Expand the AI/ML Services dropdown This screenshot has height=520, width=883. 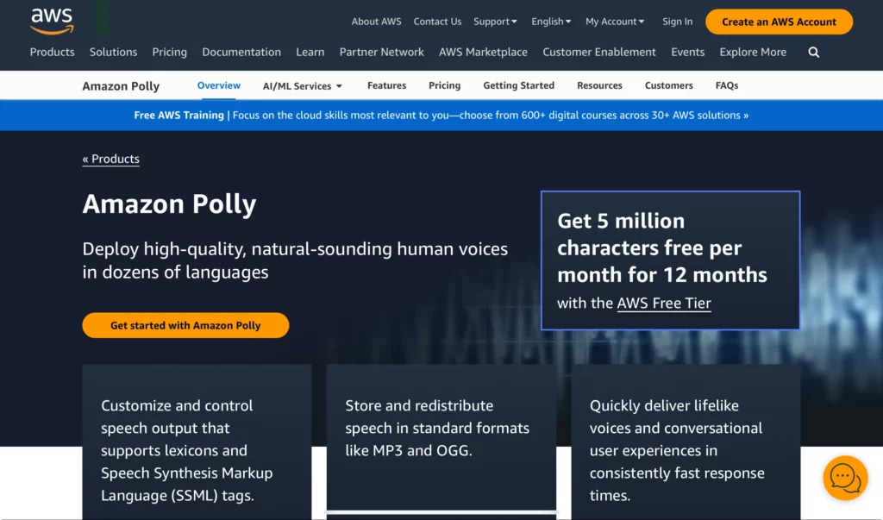pyautogui.click(x=303, y=85)
